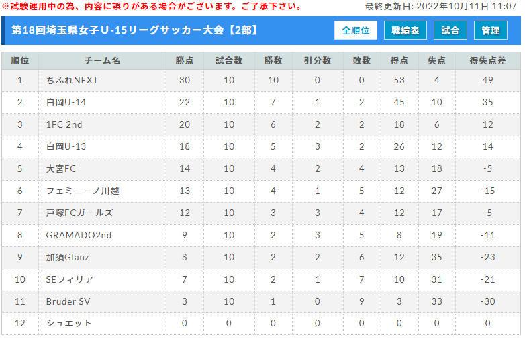Click the 得失点差 column header
This screenshot has width=525, height=339.
coord(487,61)
